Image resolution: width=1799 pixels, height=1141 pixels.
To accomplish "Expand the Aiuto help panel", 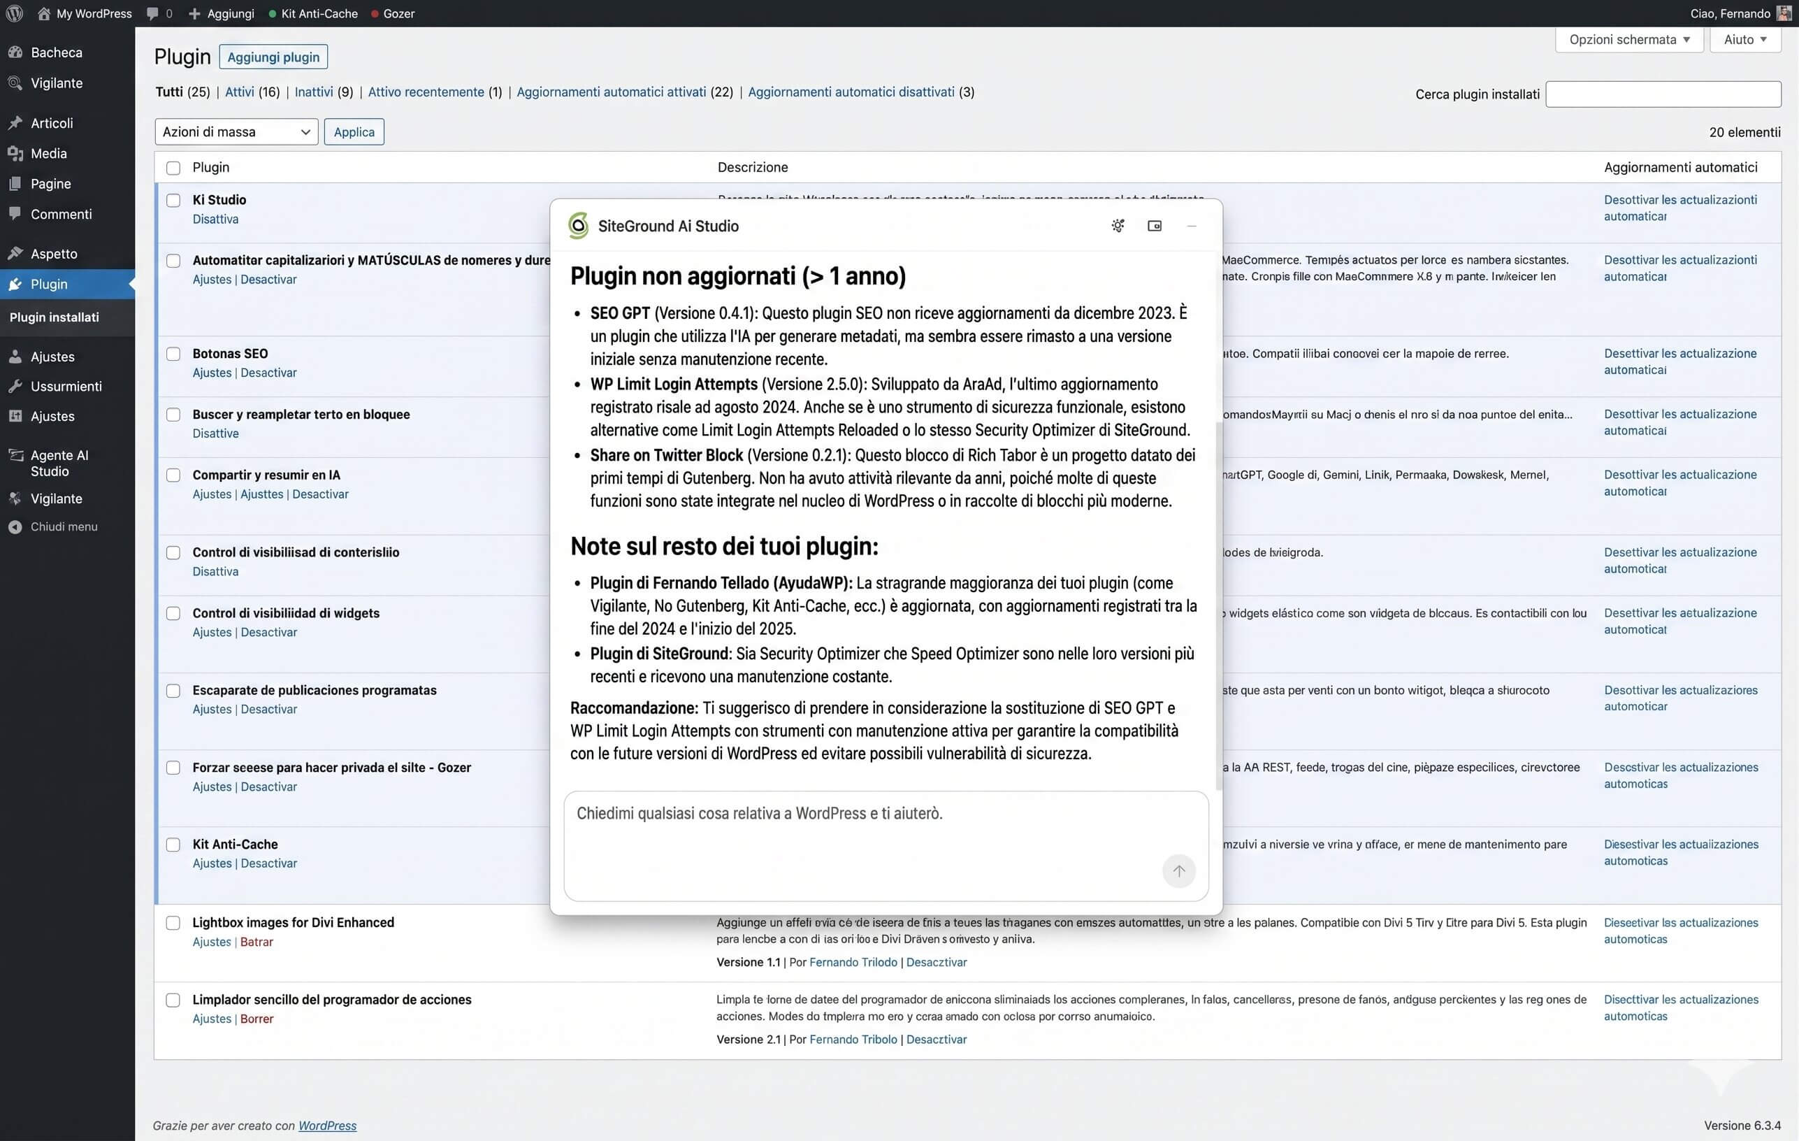I will click(1745, 40).
